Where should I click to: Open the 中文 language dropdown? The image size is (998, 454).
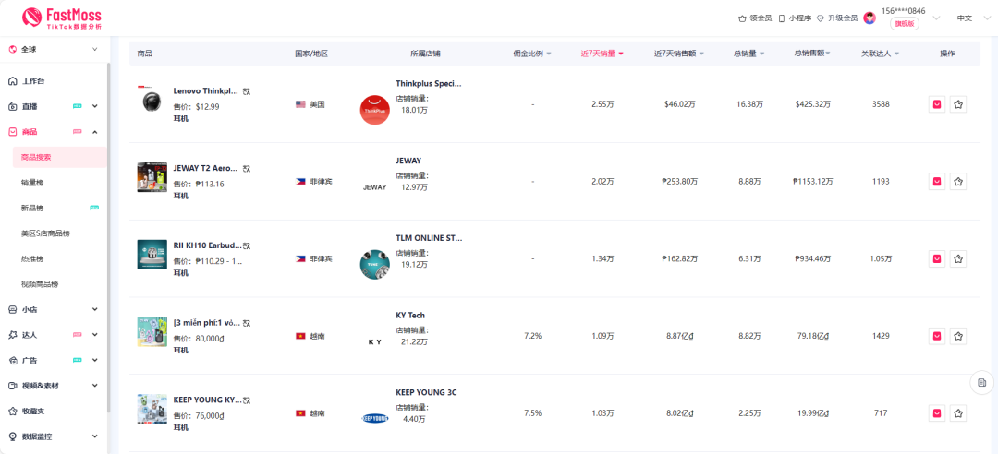pyautogui.click(x=968, y=18)
